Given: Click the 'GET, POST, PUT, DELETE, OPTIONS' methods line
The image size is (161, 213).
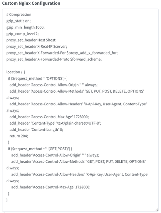Looking at the screenshot, I should (79, 162).
